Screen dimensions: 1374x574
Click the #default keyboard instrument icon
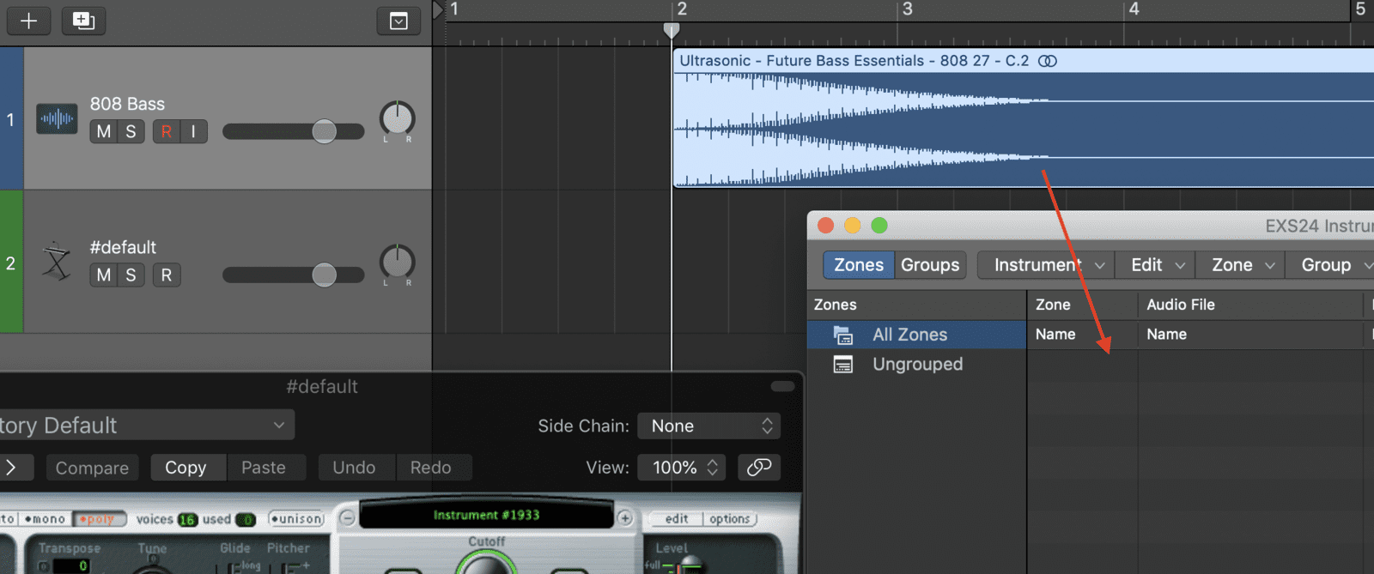[57, 262]
